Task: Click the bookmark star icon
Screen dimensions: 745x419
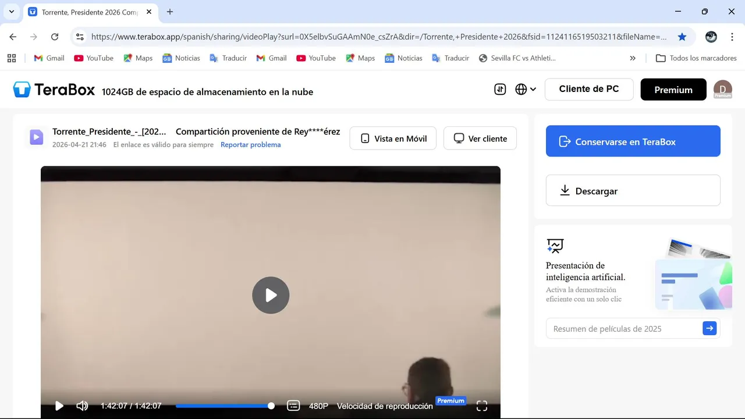Action: [x=682, y=37]
